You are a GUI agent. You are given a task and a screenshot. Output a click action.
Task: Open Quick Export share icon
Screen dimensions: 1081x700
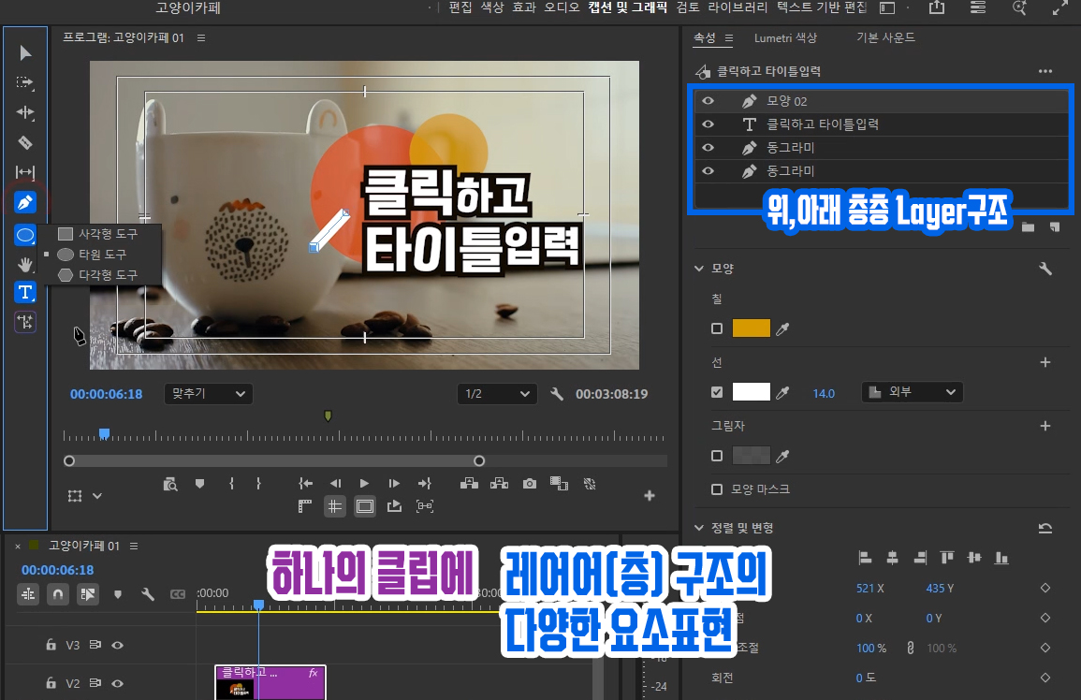(936, 7)
